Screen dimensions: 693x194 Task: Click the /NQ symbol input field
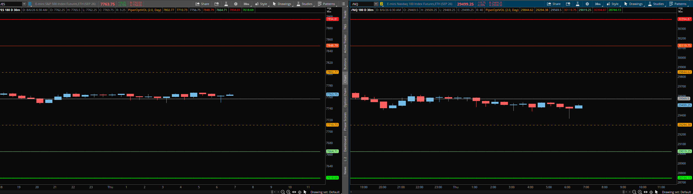(x=362, y=4)
